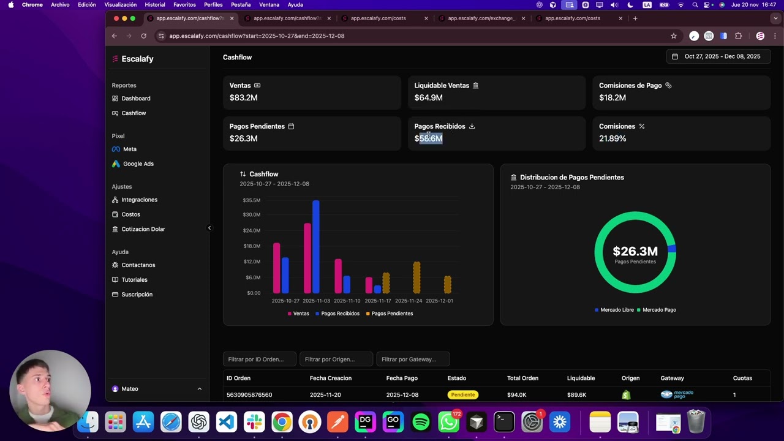Open the Chrome extensions puzzle icon

tap(738, 36)
